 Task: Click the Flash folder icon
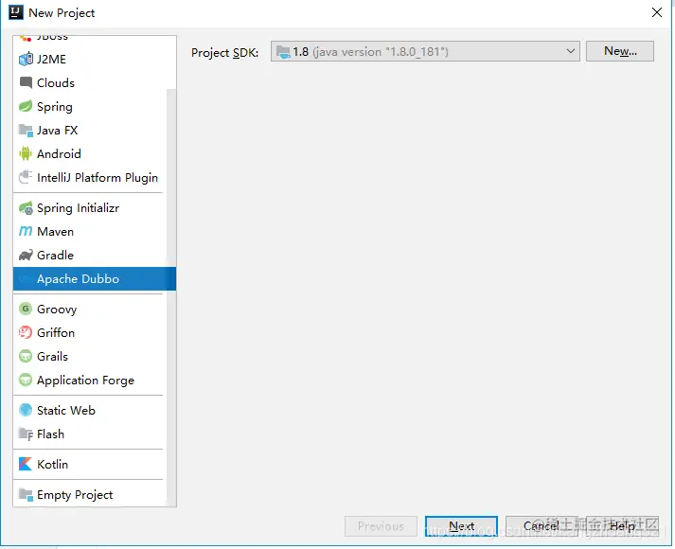point(26,434)
